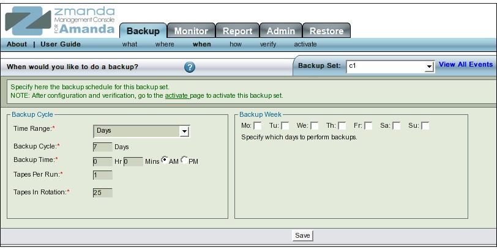
Task: Open the 'where' backup sub-page
Action: [165, 44]
